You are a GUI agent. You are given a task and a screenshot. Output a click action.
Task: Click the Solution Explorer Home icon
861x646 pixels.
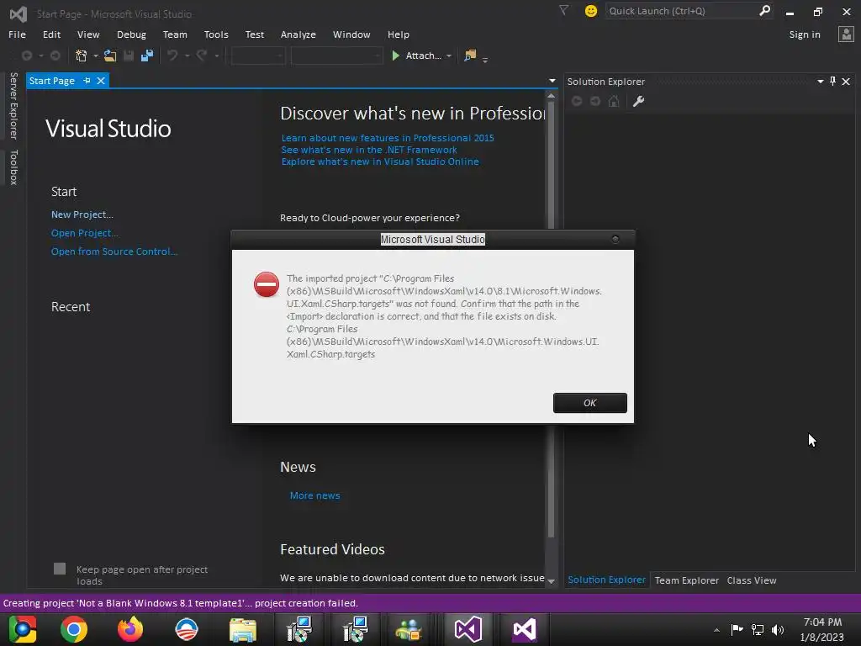pyautogui.click(x=614, y=101)
